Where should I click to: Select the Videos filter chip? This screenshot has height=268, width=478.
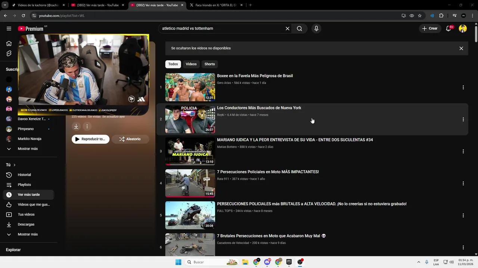point(191,64)
